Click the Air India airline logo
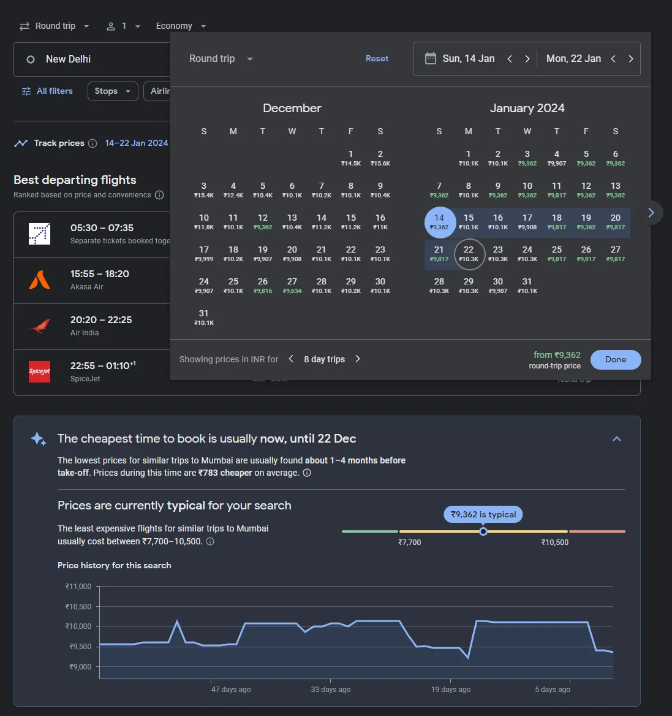Viewport: 672px width, 716px height. 40,326
